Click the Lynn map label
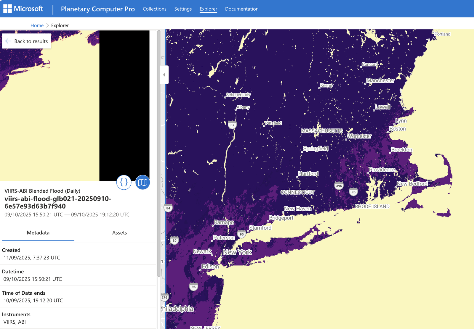This screenshot has height=329, width=474. pos(401,121)
